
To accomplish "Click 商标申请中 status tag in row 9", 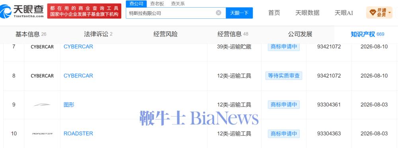I will click(284, 105).
